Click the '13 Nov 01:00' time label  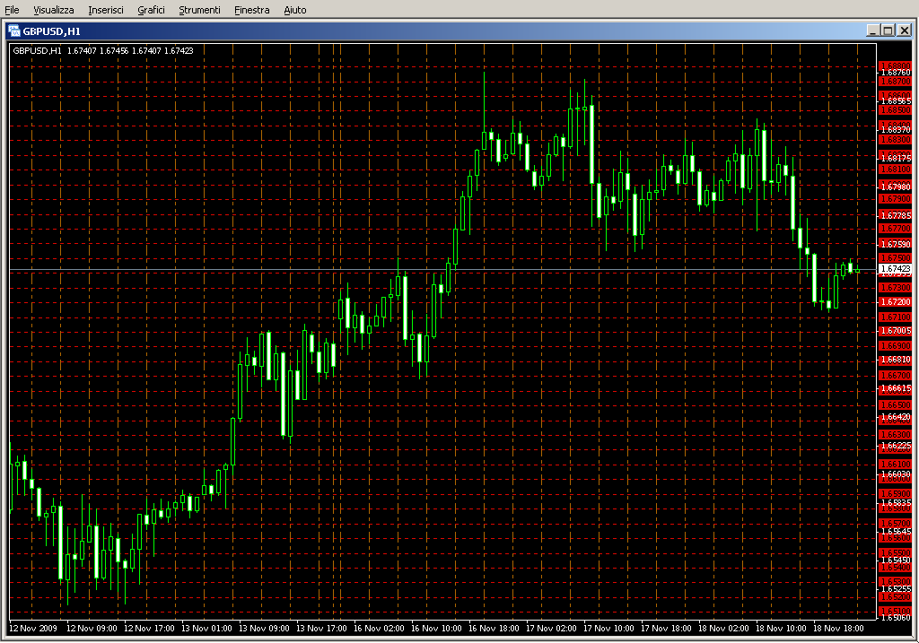(x=206, y=628)
